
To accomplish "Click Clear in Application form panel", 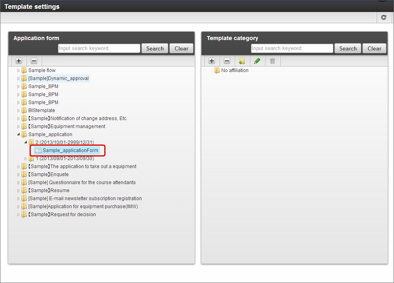I will 181,48.
